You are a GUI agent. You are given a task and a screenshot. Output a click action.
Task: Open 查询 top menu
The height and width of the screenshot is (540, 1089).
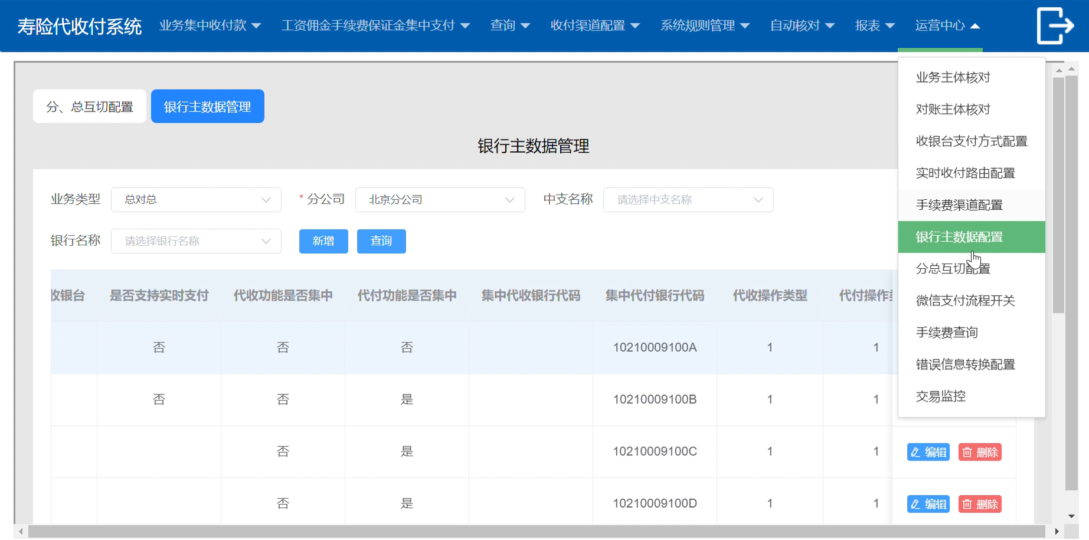[510, 25]
